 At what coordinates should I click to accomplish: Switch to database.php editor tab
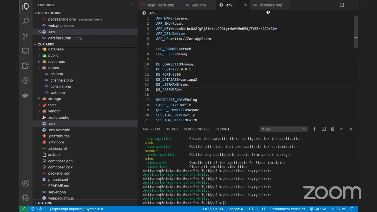coord(270,5)
